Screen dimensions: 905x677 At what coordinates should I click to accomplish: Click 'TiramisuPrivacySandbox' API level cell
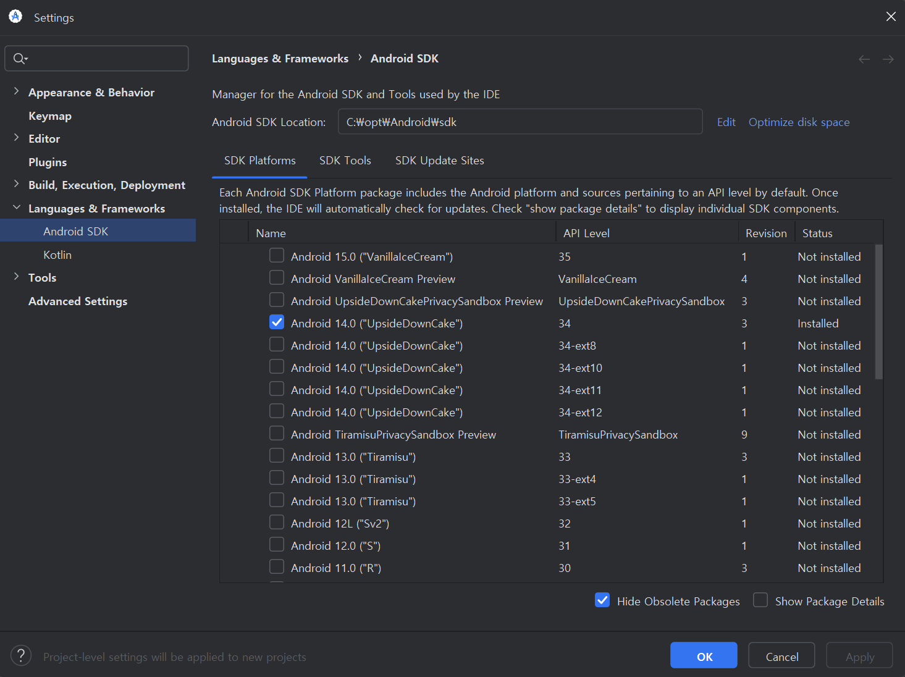[x=618, y=435]
